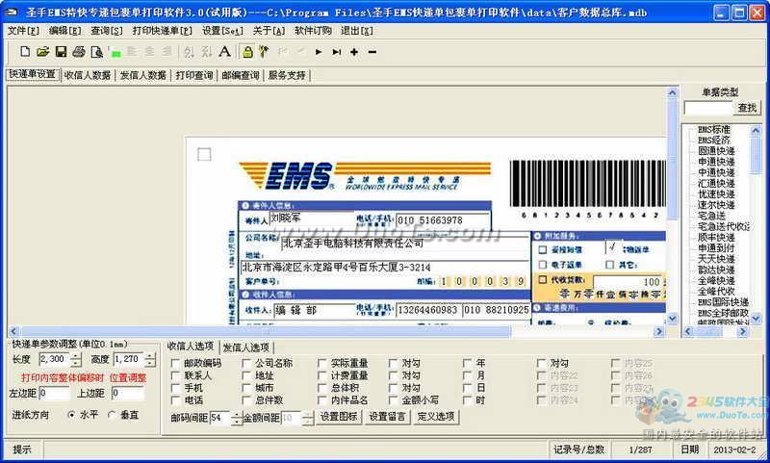Viewport: 770px width, 463px height.
Task: Click the Save floppy disk icon
Action: [x=61, y=52]
